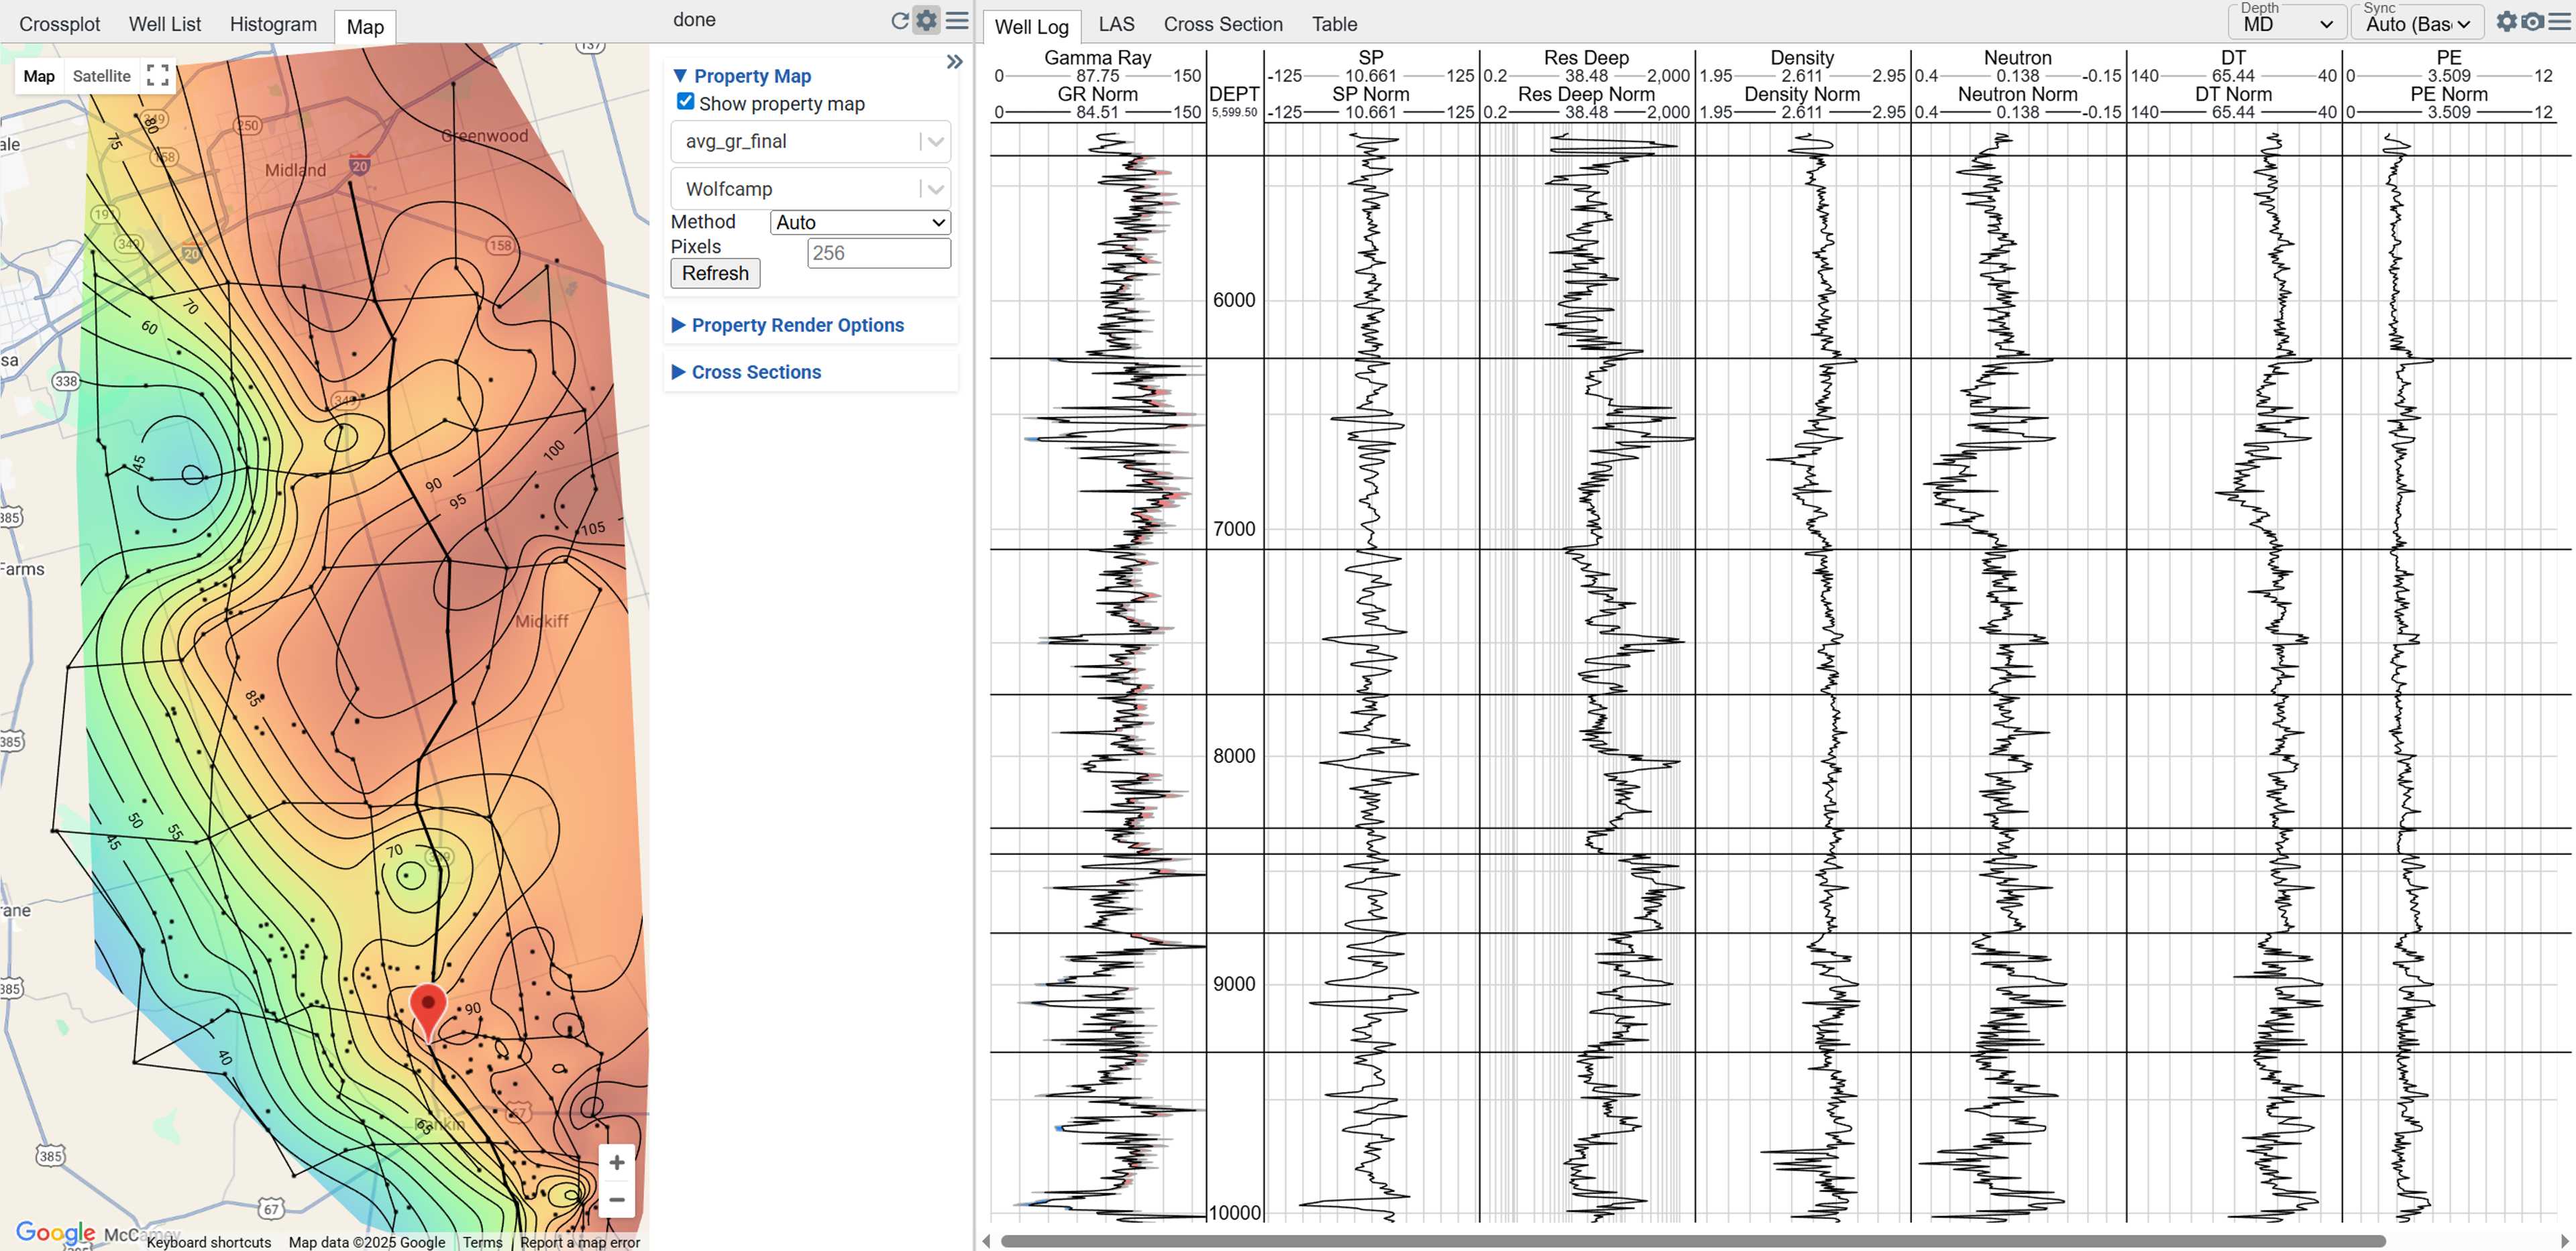Toggle the map settings gear icon
Screen dimensions: 2576x1251
point(927,21)
